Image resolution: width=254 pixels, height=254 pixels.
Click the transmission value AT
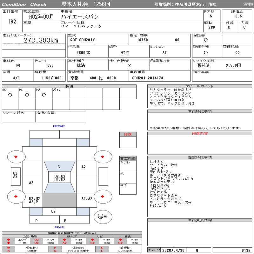(x=164, y=53)
